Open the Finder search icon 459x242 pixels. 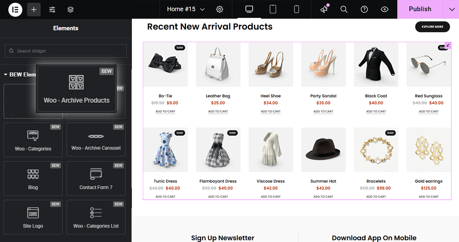click(344, 9)
